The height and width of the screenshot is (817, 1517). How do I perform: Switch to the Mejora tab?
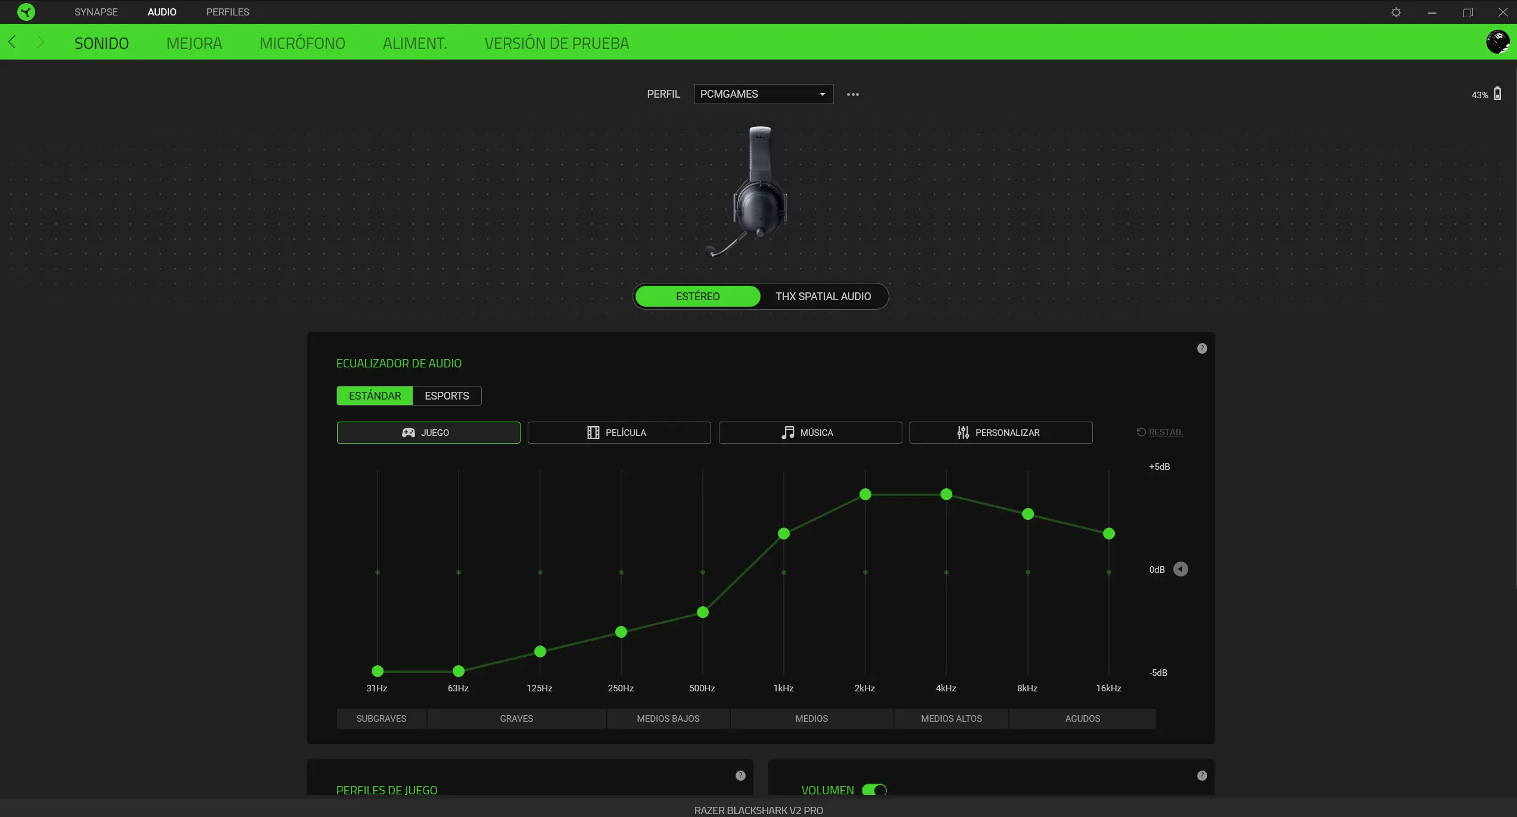[194, 43]
